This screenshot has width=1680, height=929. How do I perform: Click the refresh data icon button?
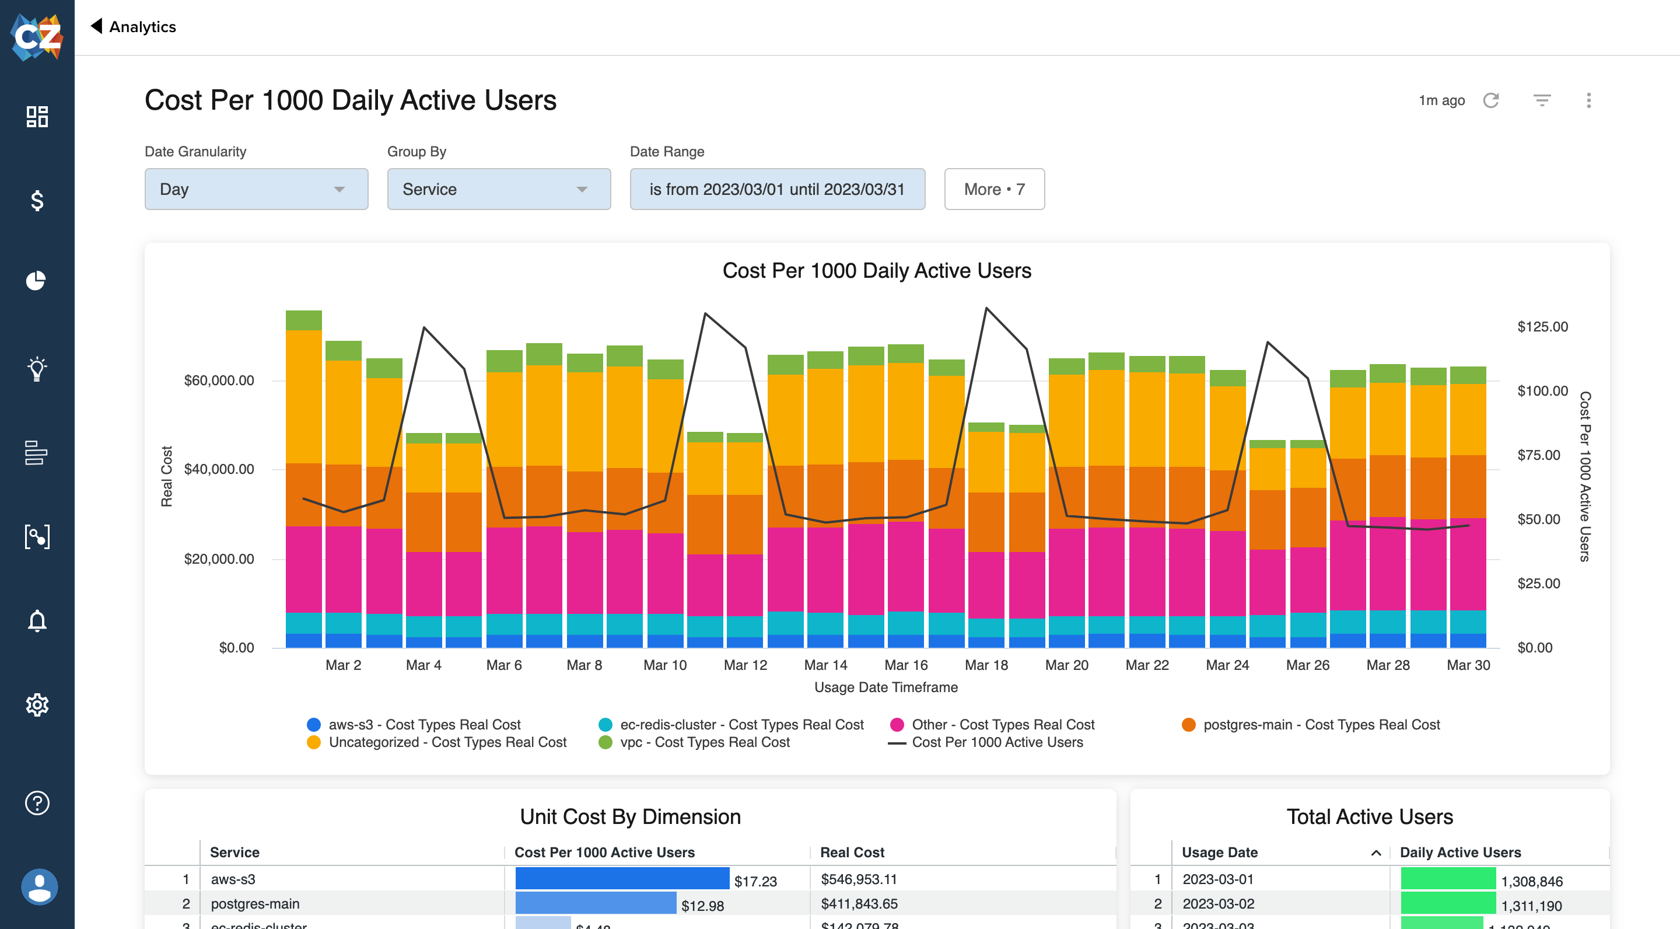[x=1492, y=101]
